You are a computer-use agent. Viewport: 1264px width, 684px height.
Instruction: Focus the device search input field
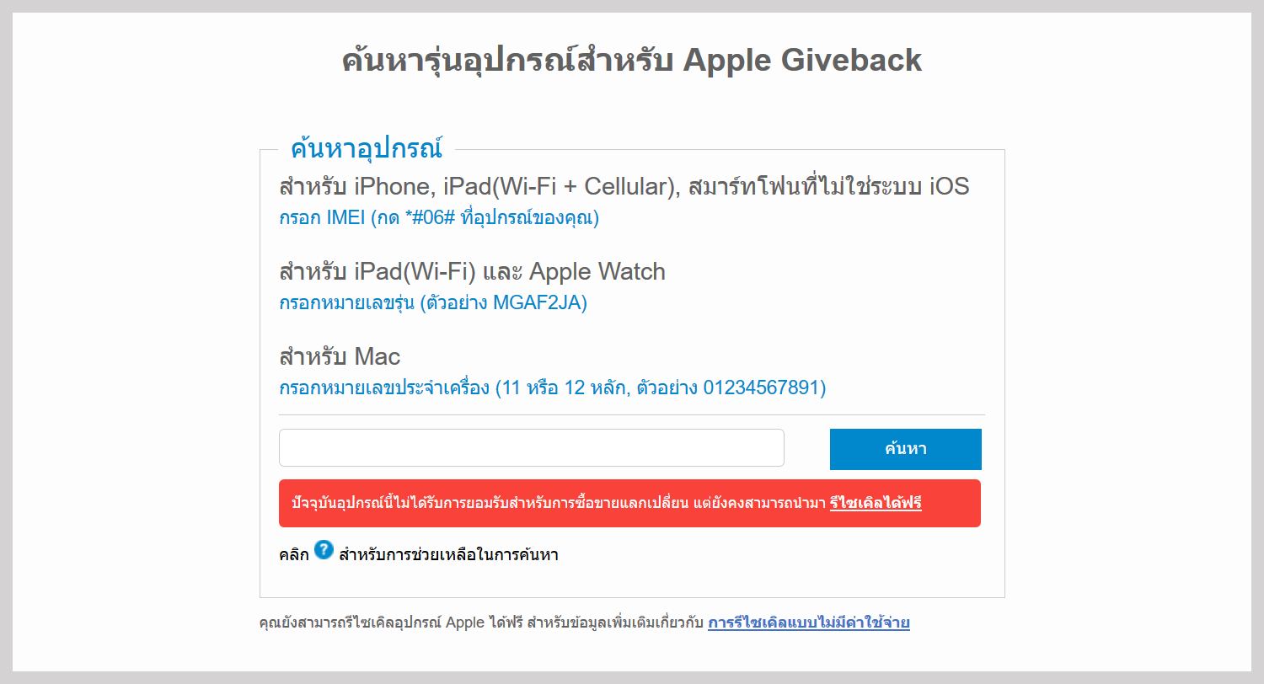pyautogui.click(x=532, y=447)
